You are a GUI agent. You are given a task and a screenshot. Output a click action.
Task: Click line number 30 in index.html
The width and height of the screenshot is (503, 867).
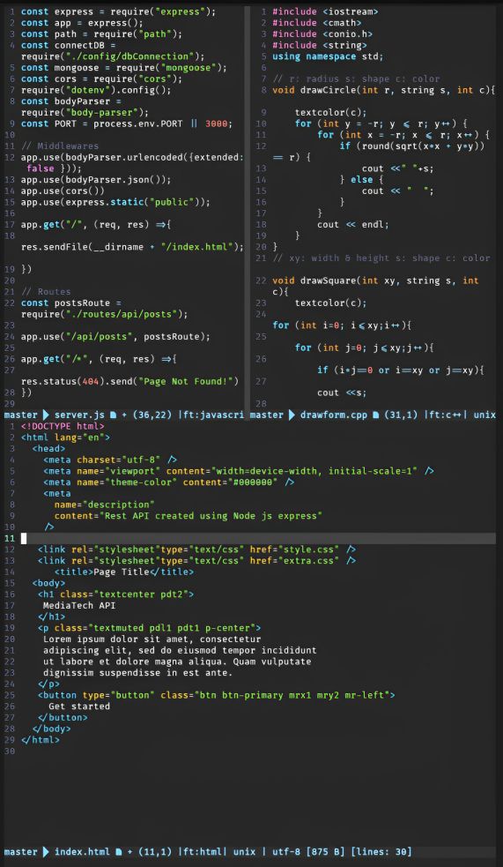10,751
